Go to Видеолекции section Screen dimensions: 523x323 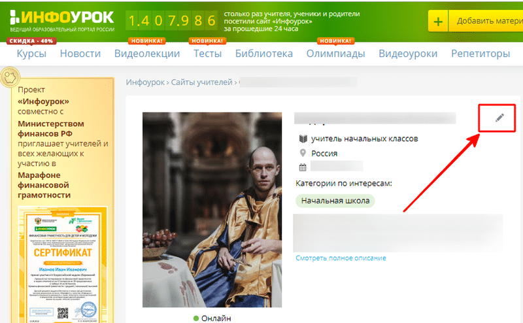(147, 54)
